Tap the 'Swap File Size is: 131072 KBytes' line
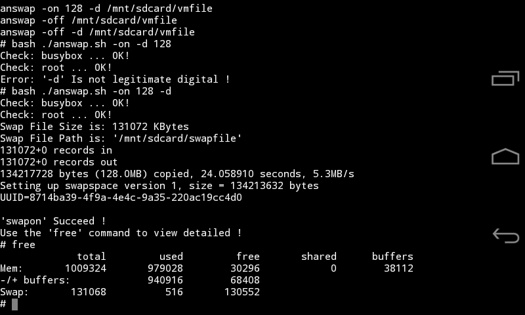525x315 pixels. pyautogui.click(x=94, y=127)
